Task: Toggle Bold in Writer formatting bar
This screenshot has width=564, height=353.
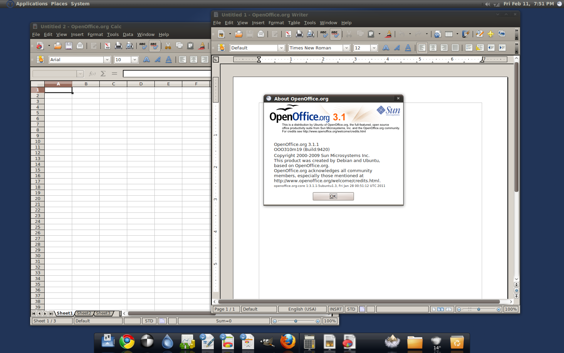Action: 386,48
